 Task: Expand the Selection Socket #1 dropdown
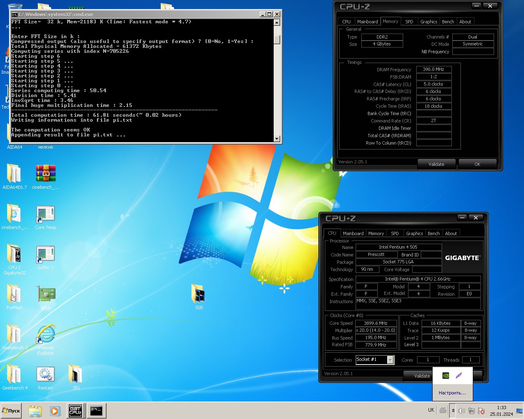point(390,360)
